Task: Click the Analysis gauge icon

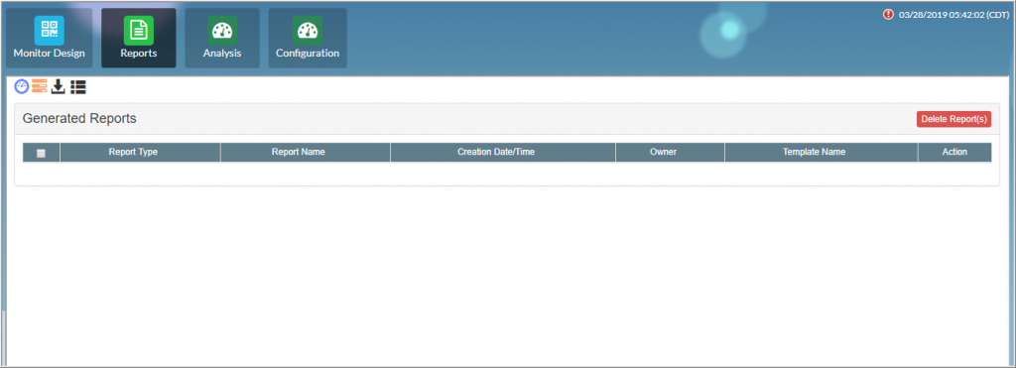Action: 222,31
